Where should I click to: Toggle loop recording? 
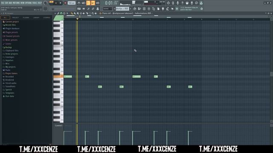[98, 3]
